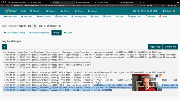The image size is (180, 101).
Task: Click the Jump to end button
Action: tap(170, 47)
